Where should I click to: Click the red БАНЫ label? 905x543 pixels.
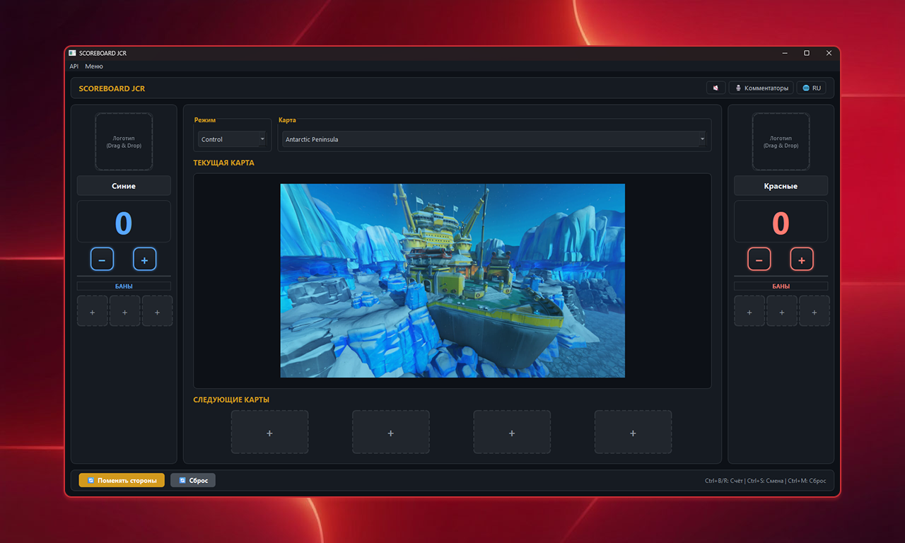coord(781,286)
